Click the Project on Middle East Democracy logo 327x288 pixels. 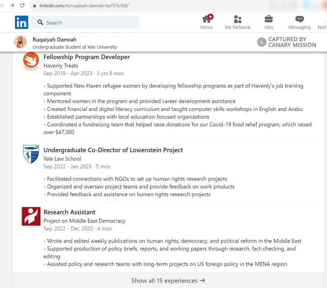click(31, 216)
